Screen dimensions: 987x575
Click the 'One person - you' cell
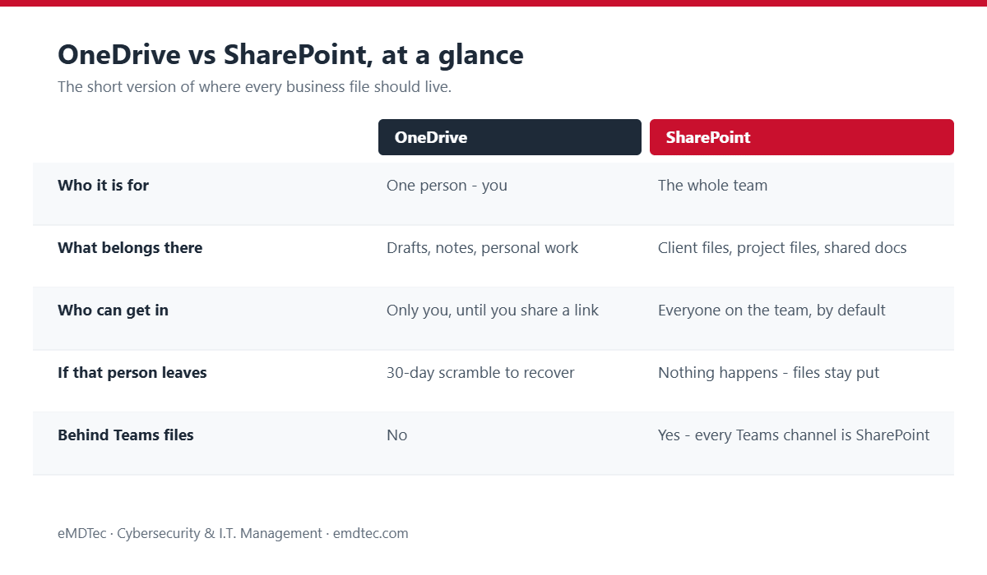pos(447,186)
